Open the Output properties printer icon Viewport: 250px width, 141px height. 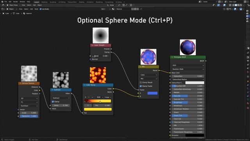(x=248, y=61)
